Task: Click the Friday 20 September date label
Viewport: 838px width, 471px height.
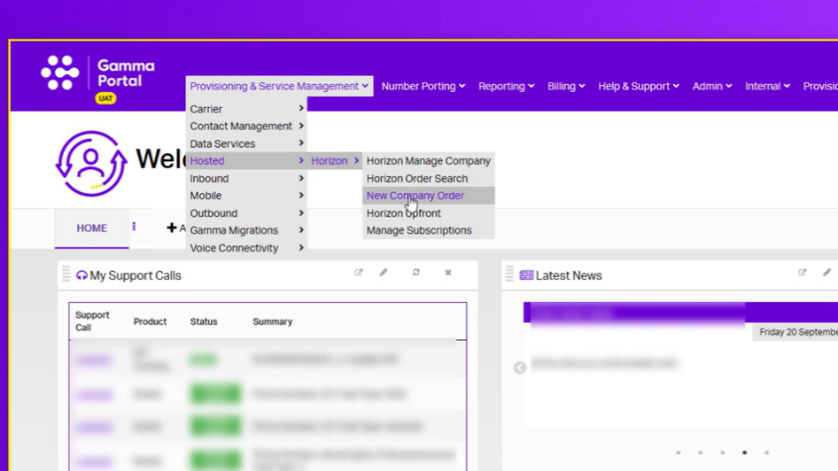Action: (797, 332)
